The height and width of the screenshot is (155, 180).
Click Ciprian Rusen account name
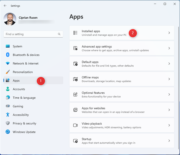click(28, 18)
